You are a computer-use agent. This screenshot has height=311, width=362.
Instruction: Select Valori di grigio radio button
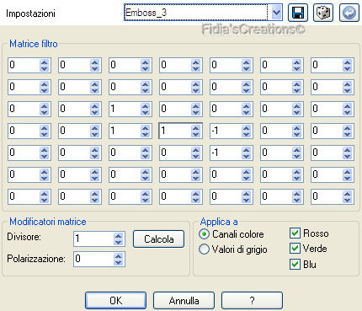(204, 249)
